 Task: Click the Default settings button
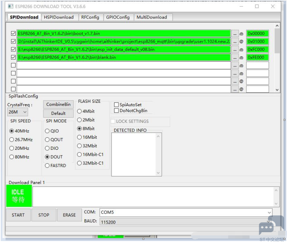coord(58,113)
